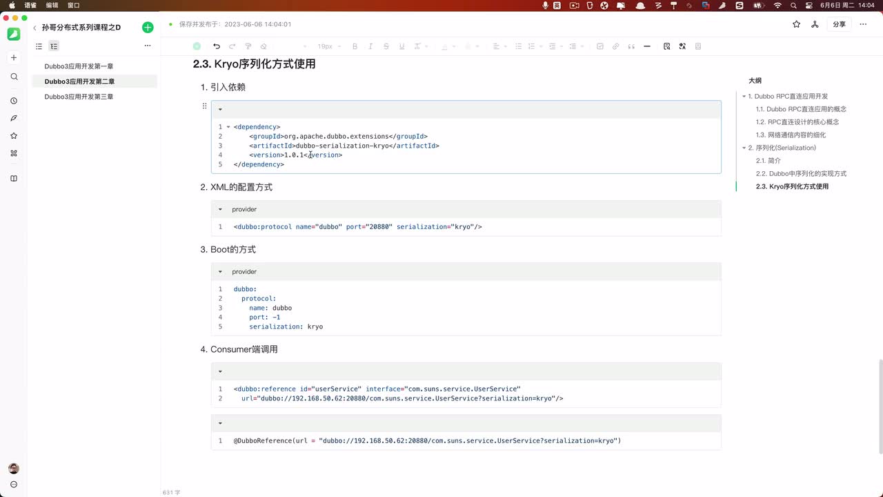883x497 pixels.
Task: Click the 分享 share button
Action: (839, 24)
